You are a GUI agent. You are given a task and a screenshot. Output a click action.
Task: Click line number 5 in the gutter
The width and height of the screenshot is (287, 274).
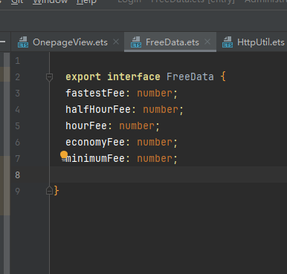(17, 126)
